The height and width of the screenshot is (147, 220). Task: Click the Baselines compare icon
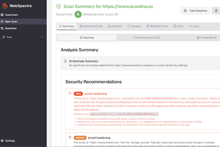coord(2,28)
